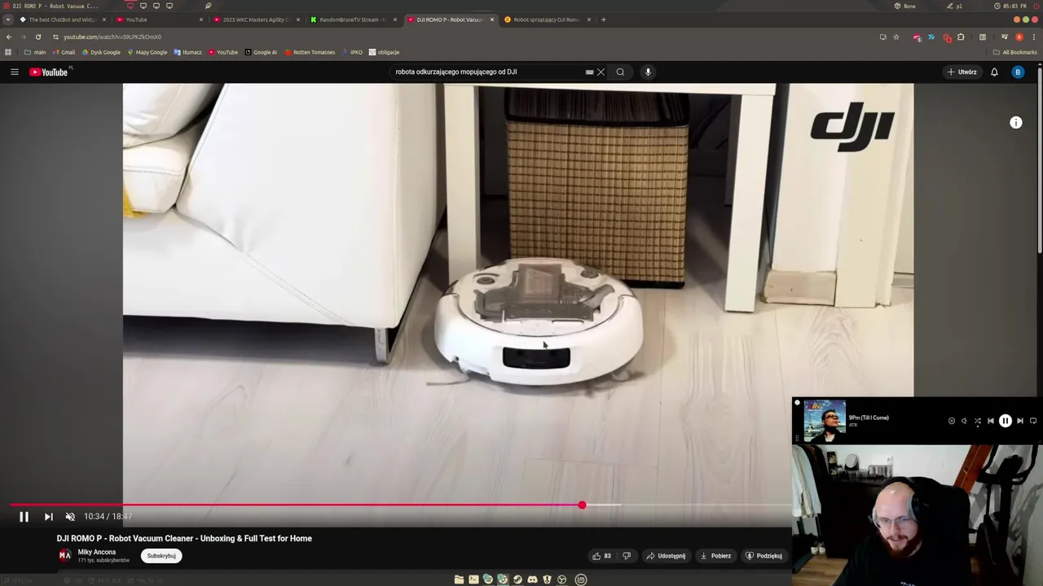Viewport: 1043px width, 586px height.
Task: Like the video with thumbs up
Action: coord(601,556)
